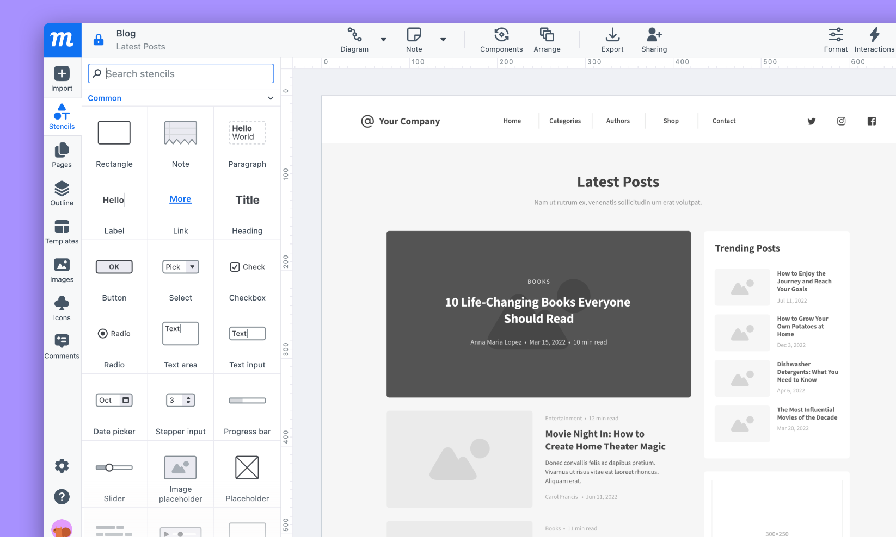Image resolution: width=896 pixels, height=537 pixels.
Task: Open Settings gear in left sidebar
Action: tap(62, 466)
